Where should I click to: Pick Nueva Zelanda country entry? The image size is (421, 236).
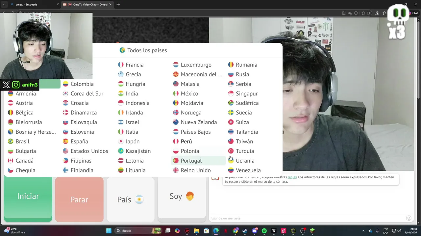[195, 122]
